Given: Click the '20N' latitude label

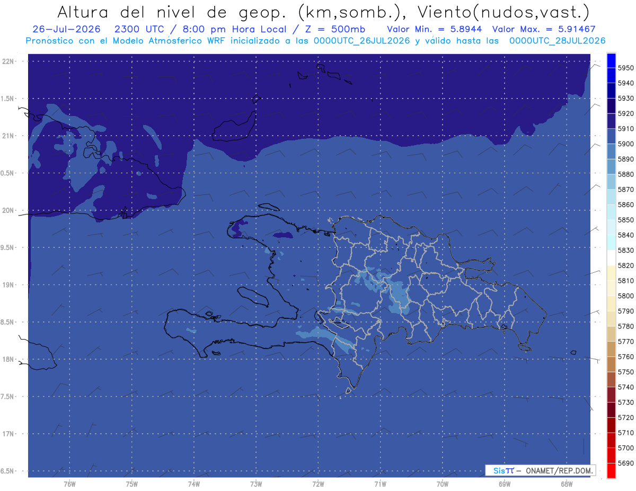Looking at the screenshot, I should 8,210.
